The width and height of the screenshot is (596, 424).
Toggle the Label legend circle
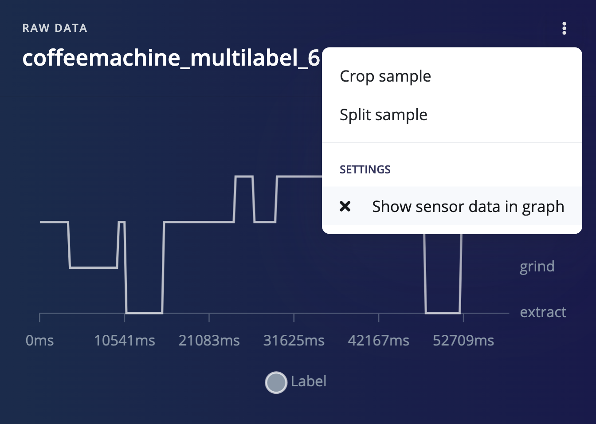[276, 382]
